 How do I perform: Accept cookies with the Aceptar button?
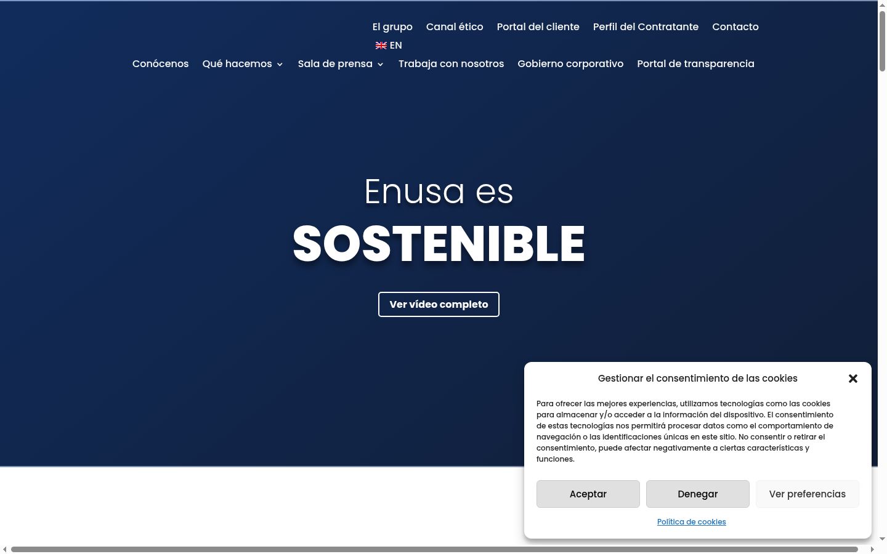[x=588, y=494]
